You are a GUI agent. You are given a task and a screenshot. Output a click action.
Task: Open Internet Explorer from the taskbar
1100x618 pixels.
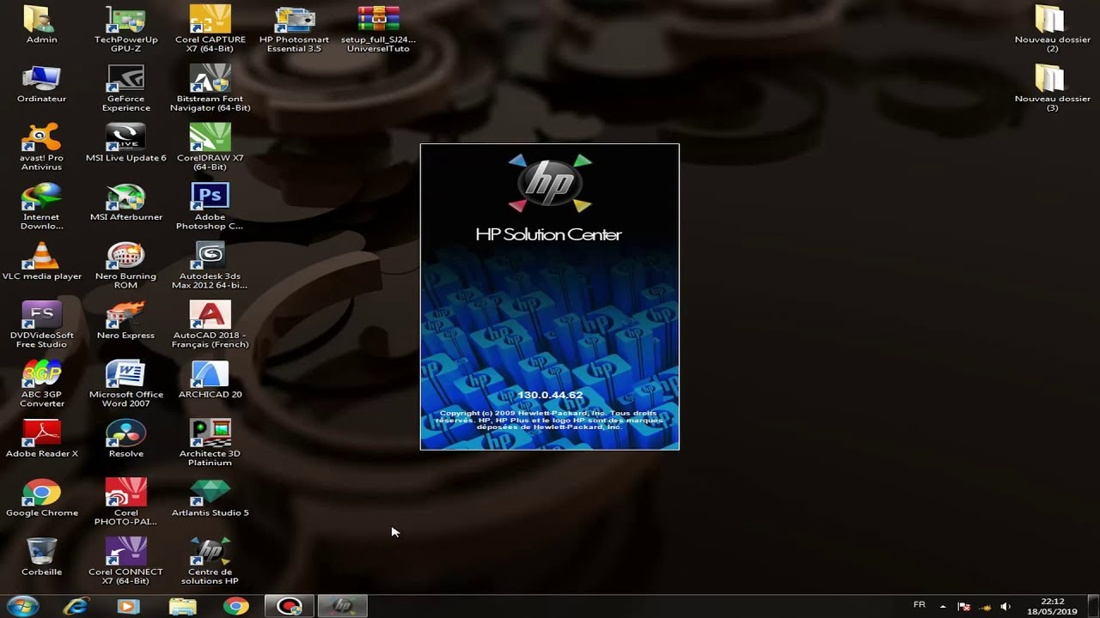tap(76, 606)
